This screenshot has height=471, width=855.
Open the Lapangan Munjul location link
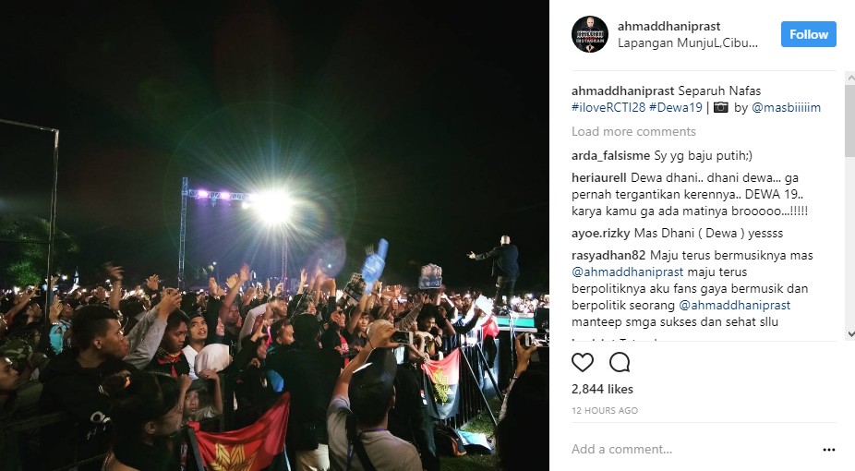pyautogui.click(x=687, y=43)
